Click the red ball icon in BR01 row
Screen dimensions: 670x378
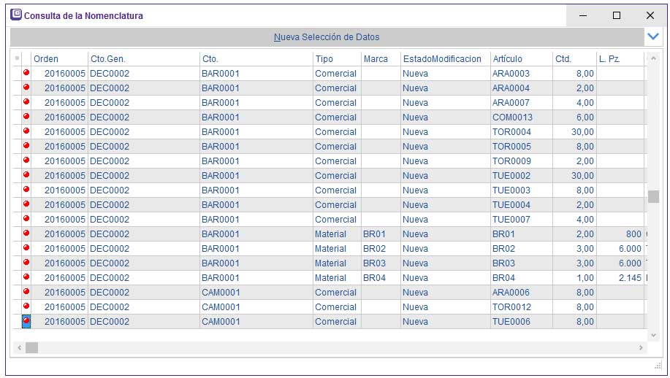[26, 234]
